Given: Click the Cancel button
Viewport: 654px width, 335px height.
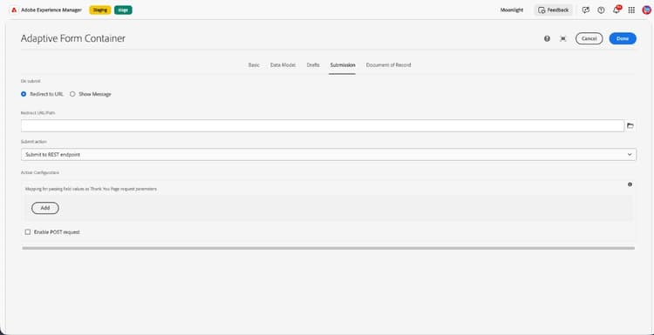Looking at the screenshot, I should point(589,38).
